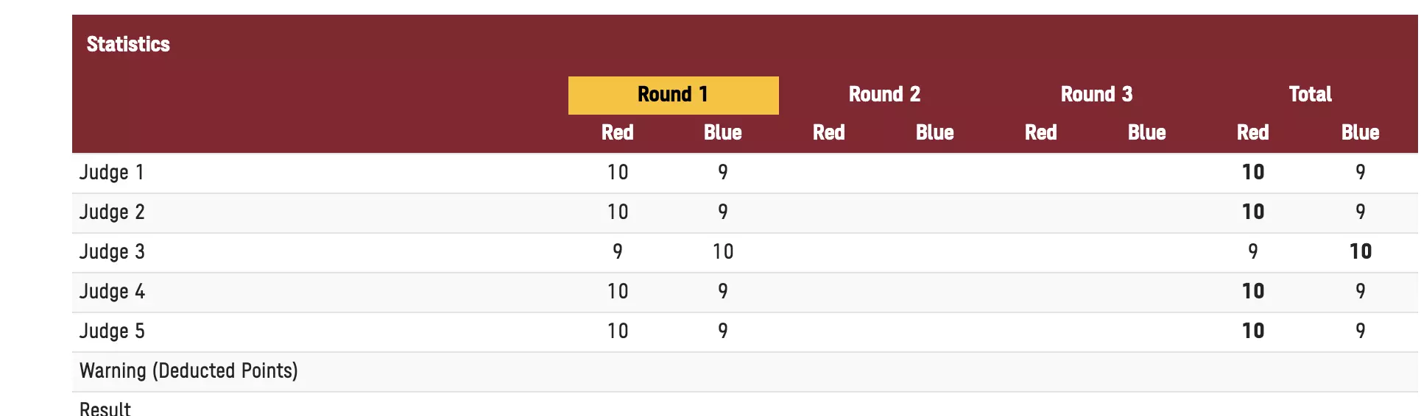Click the Judge 3 row label
Viewport: 1421px width, 416px height.
coord(112,252)
